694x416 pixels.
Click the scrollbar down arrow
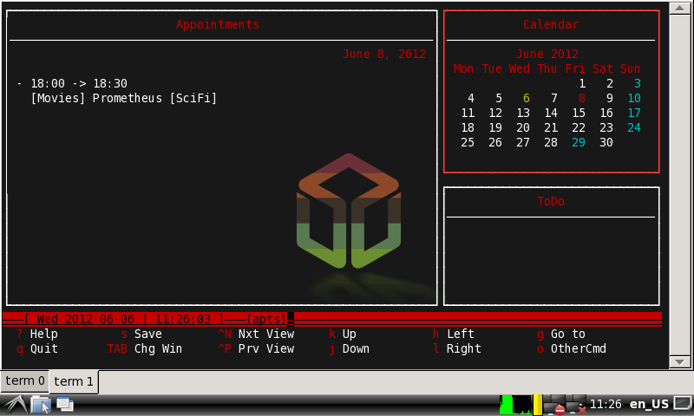(x=680, y=361)
